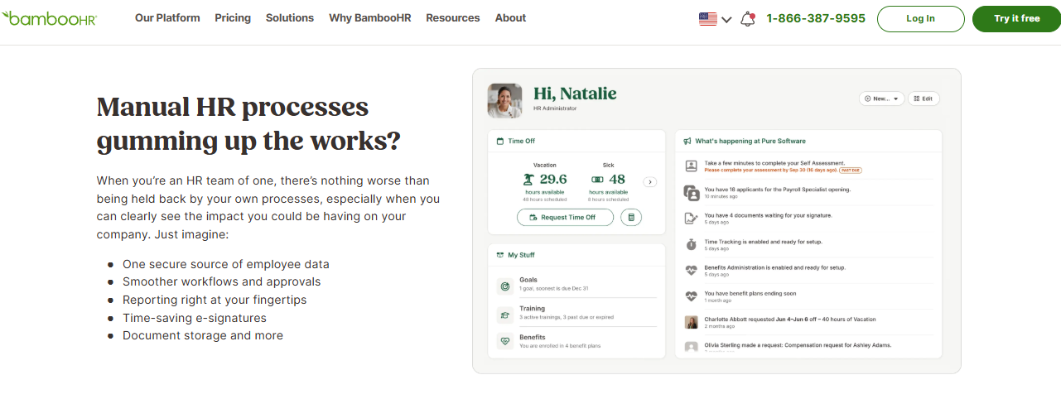Screen dimensions: 1061x399
Task: Click the megaphone icon beside What's happening
Action: [687, 142]
